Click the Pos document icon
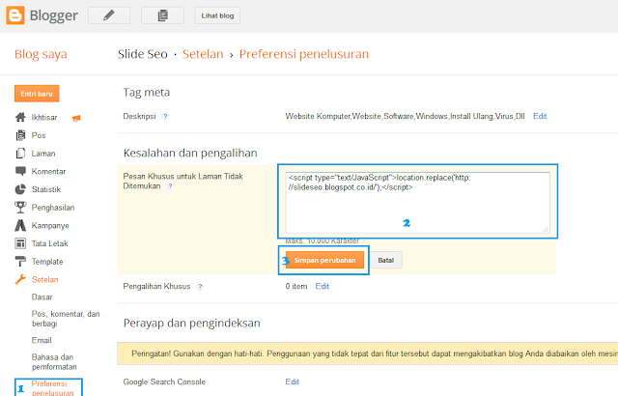 tap(20, 135)
